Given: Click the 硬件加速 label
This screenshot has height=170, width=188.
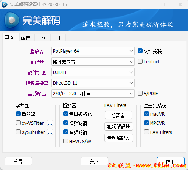Looking at the screenshot, I should (x=37, y=72).
